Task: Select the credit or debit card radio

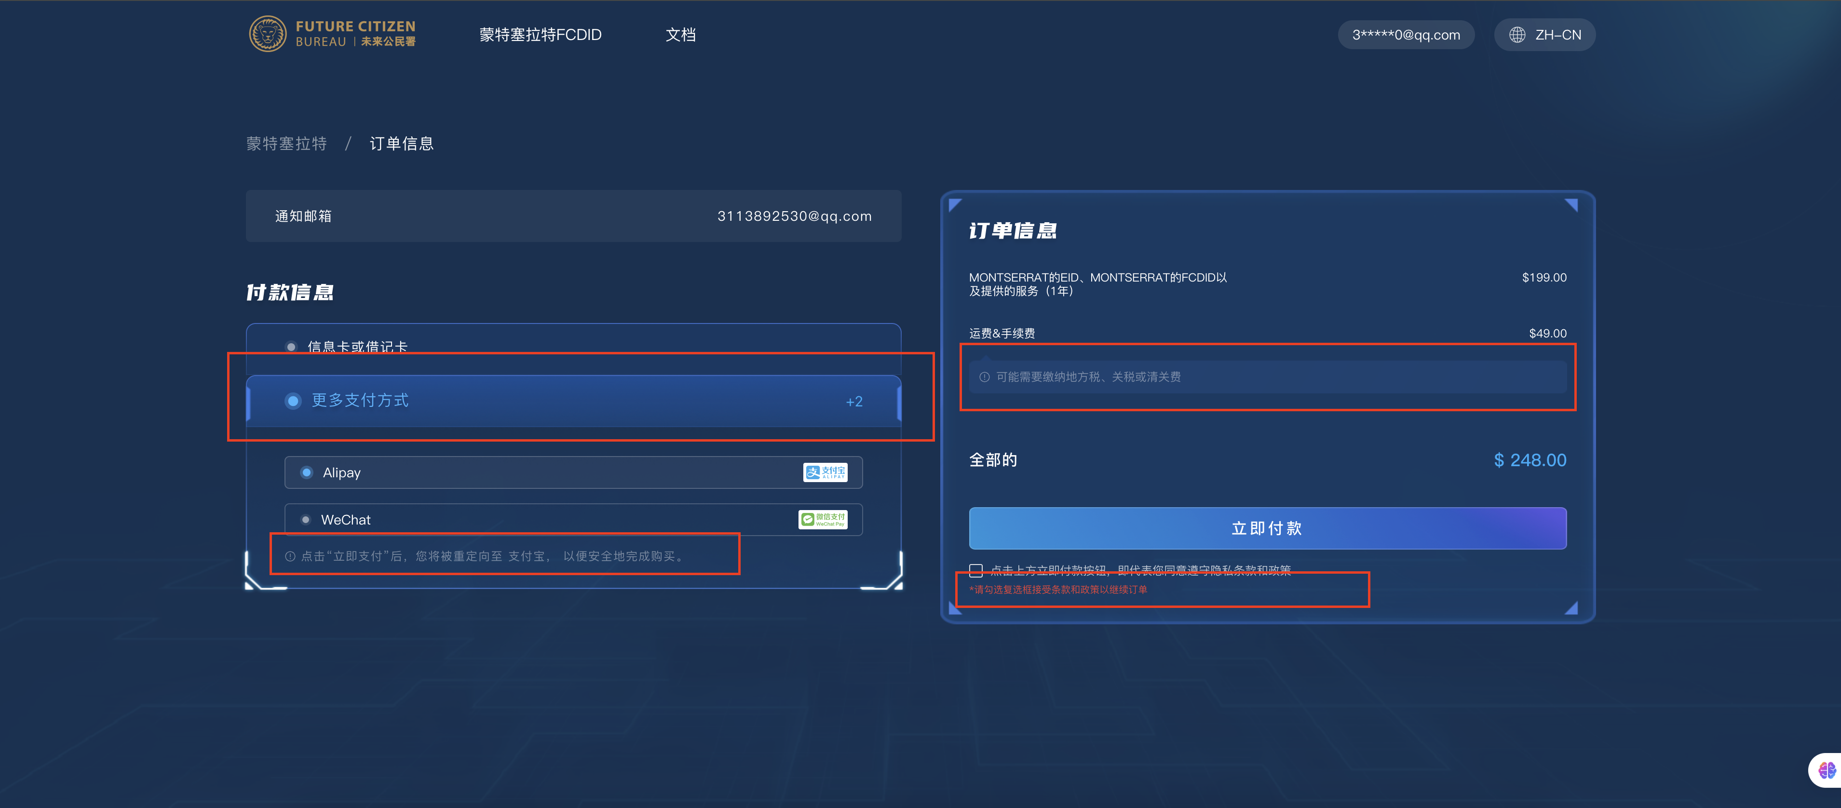Action: click(291, 347)
